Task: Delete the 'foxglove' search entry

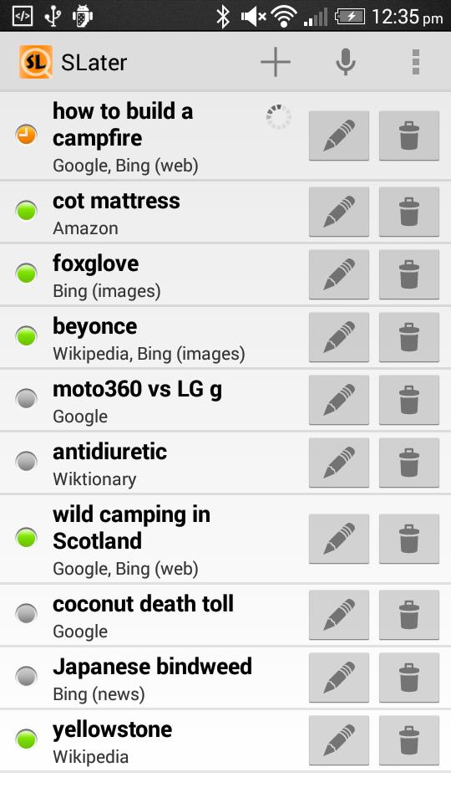Action: tap(409, 274)
